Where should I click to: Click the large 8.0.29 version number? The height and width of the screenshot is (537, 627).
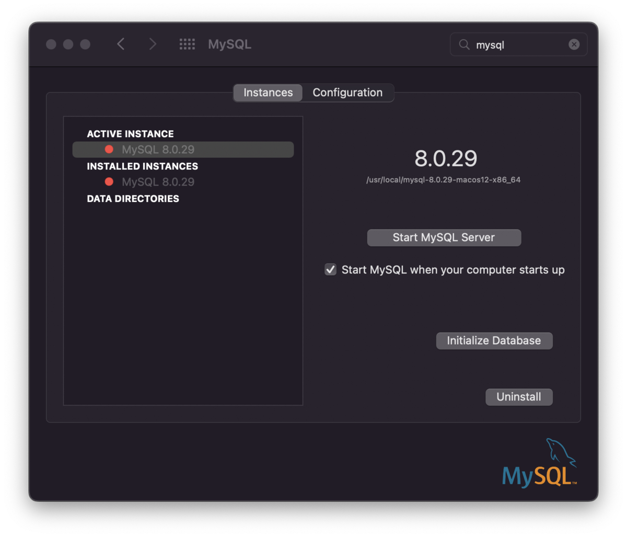(446, 158)
